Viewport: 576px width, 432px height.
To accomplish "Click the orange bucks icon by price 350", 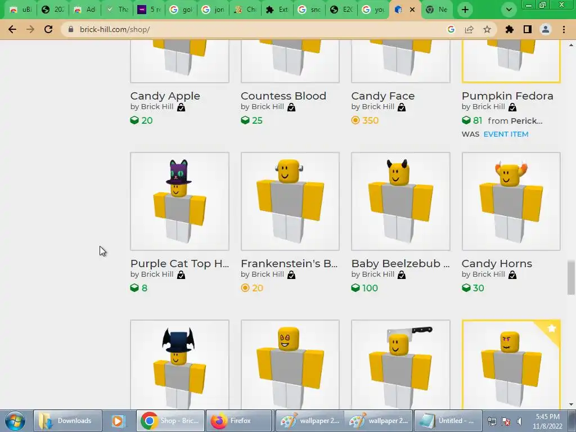I will (355, 120).
